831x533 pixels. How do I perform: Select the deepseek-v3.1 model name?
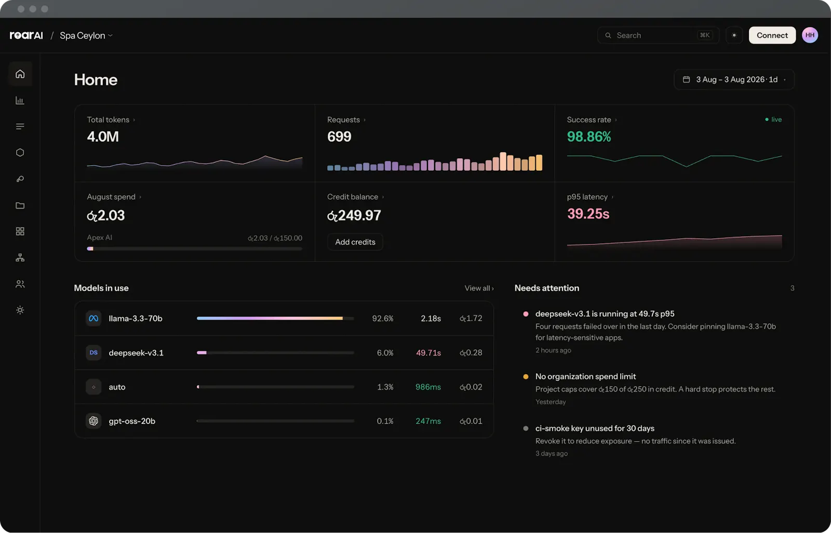[x=136, y=352]
